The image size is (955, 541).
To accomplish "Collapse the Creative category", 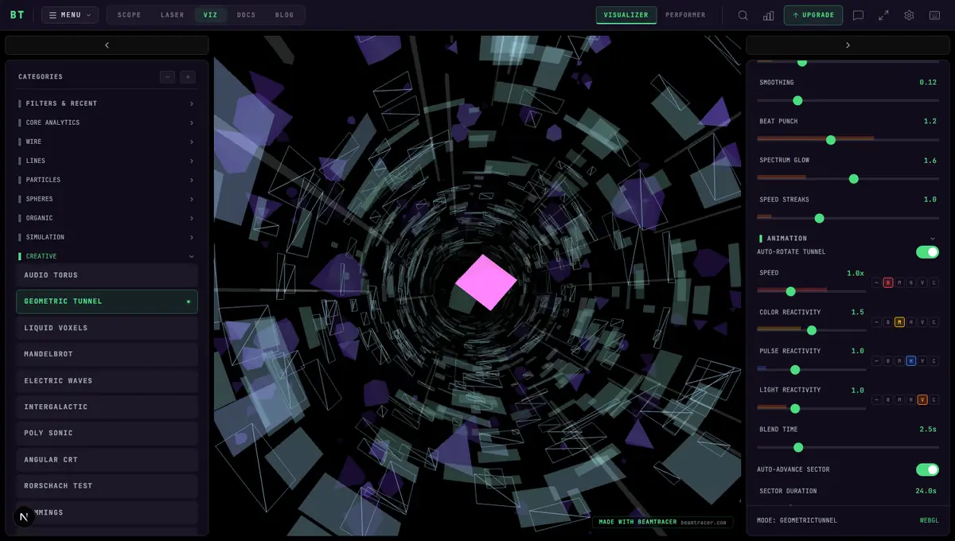I will tap(107, 256).
